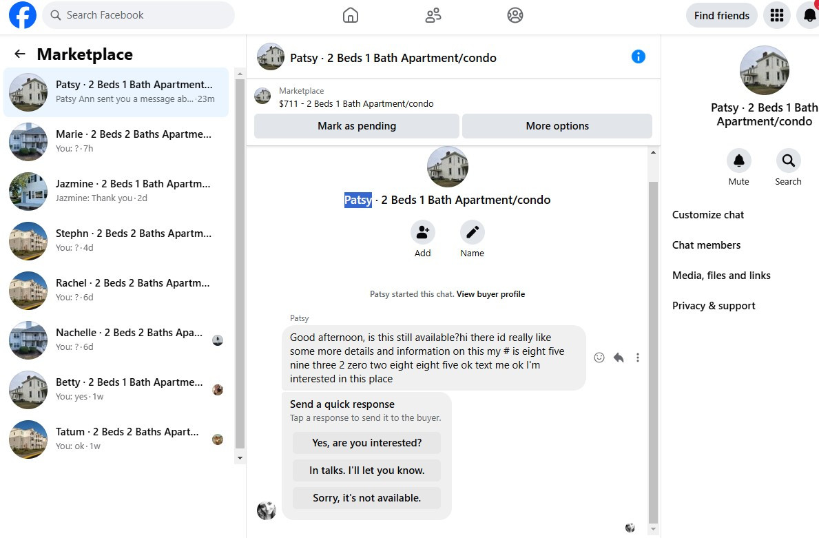This screenshot has height=538, width=819.
Task: Expand Customize chat section
Action: point(707,215)
